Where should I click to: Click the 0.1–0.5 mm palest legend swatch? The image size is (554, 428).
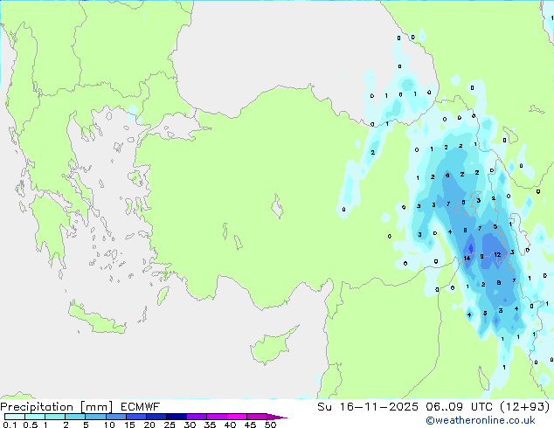tap(15, 417)
